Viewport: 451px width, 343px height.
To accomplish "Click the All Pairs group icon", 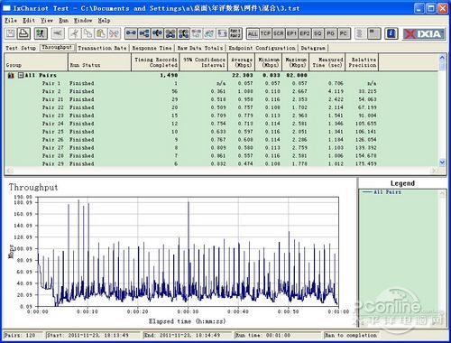I will [11, 75].
